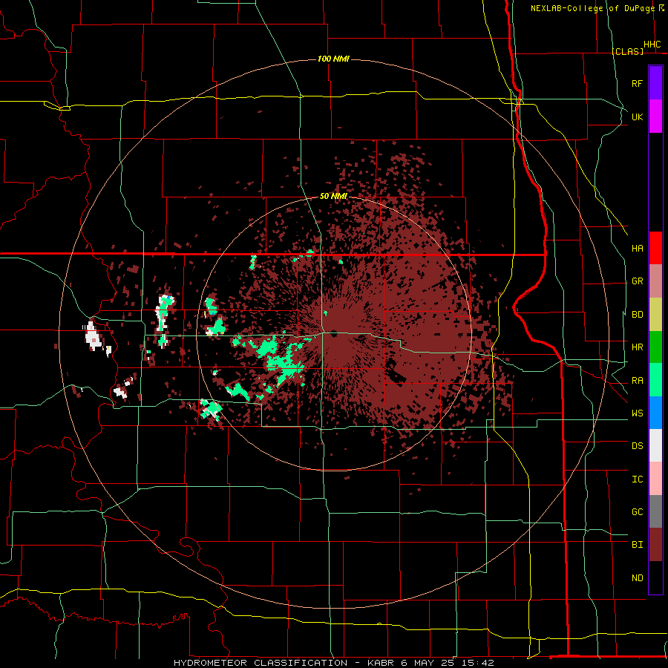Click the [CLAS] units label

627,52
